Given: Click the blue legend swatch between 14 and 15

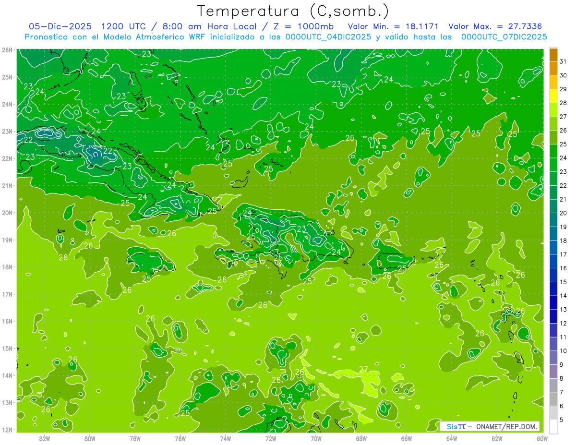Looking at the screenshot, I should click(x=553, y=289).
